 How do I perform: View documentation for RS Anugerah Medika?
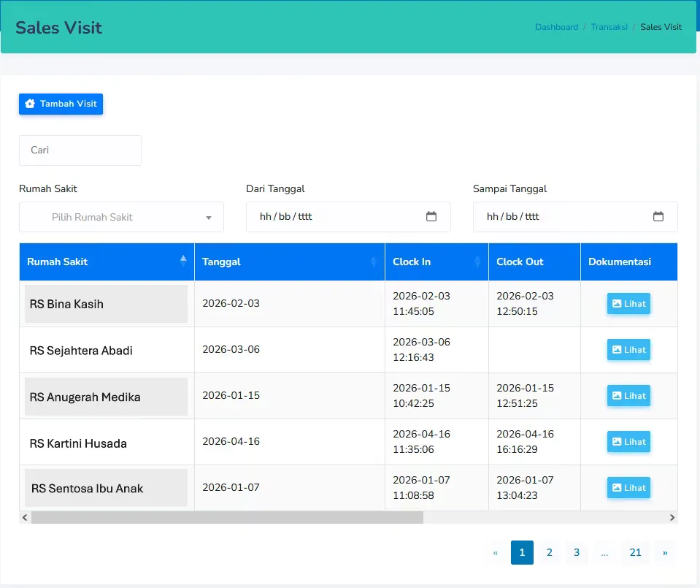628,396
